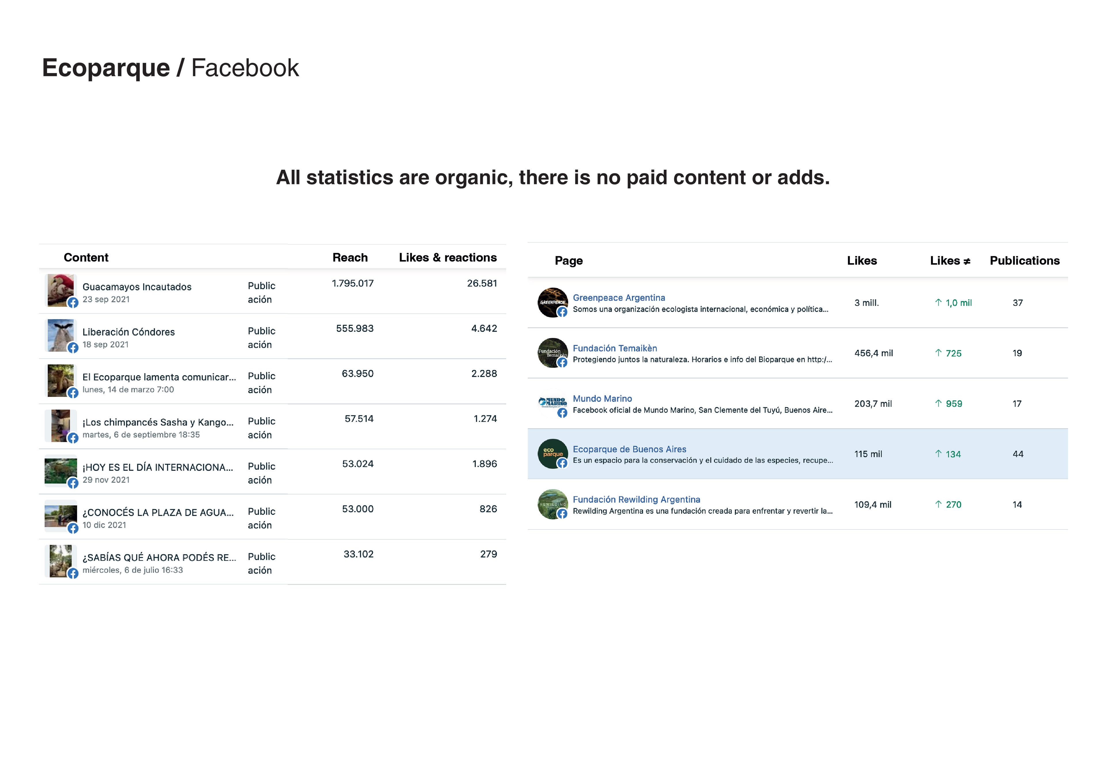
Task: Select the highlighted Ecoparque de Buenos Aires link
Action: [629, 449]
